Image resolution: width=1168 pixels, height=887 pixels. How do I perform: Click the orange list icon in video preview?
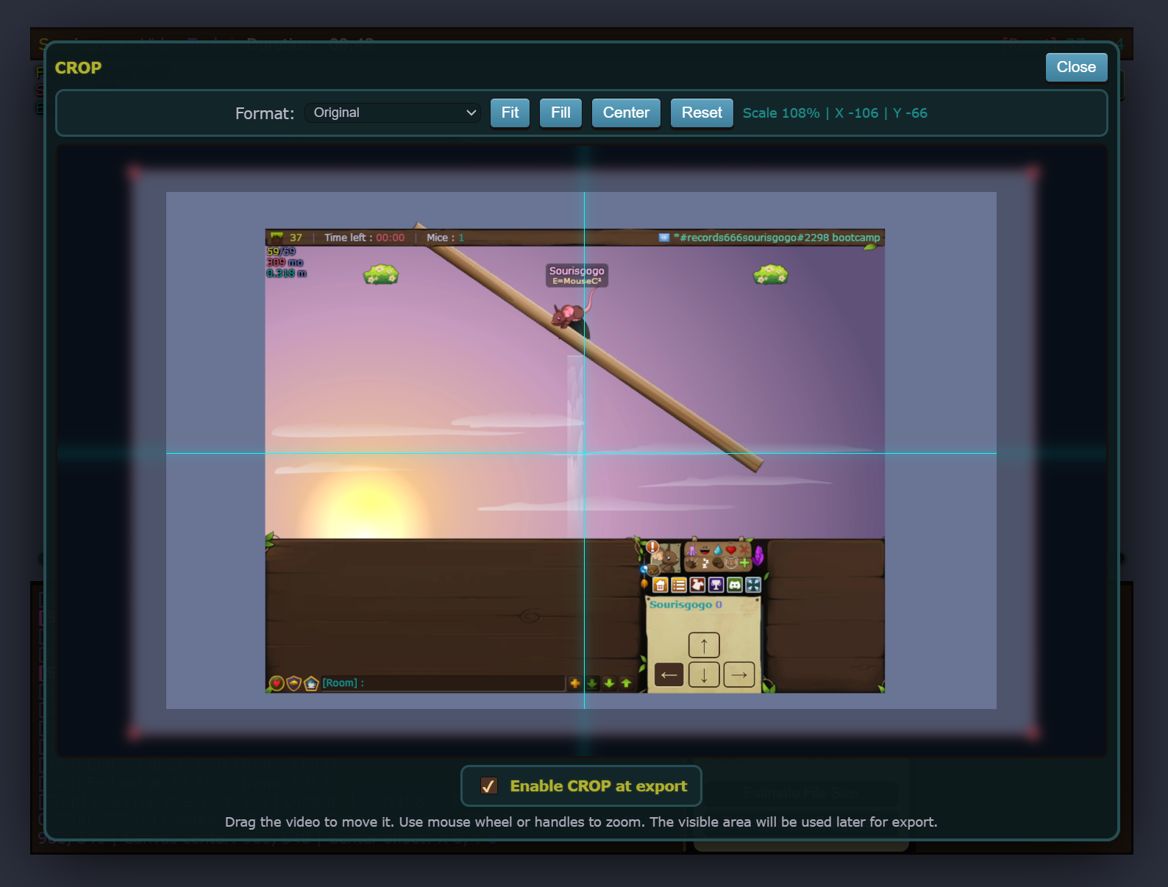679,585
